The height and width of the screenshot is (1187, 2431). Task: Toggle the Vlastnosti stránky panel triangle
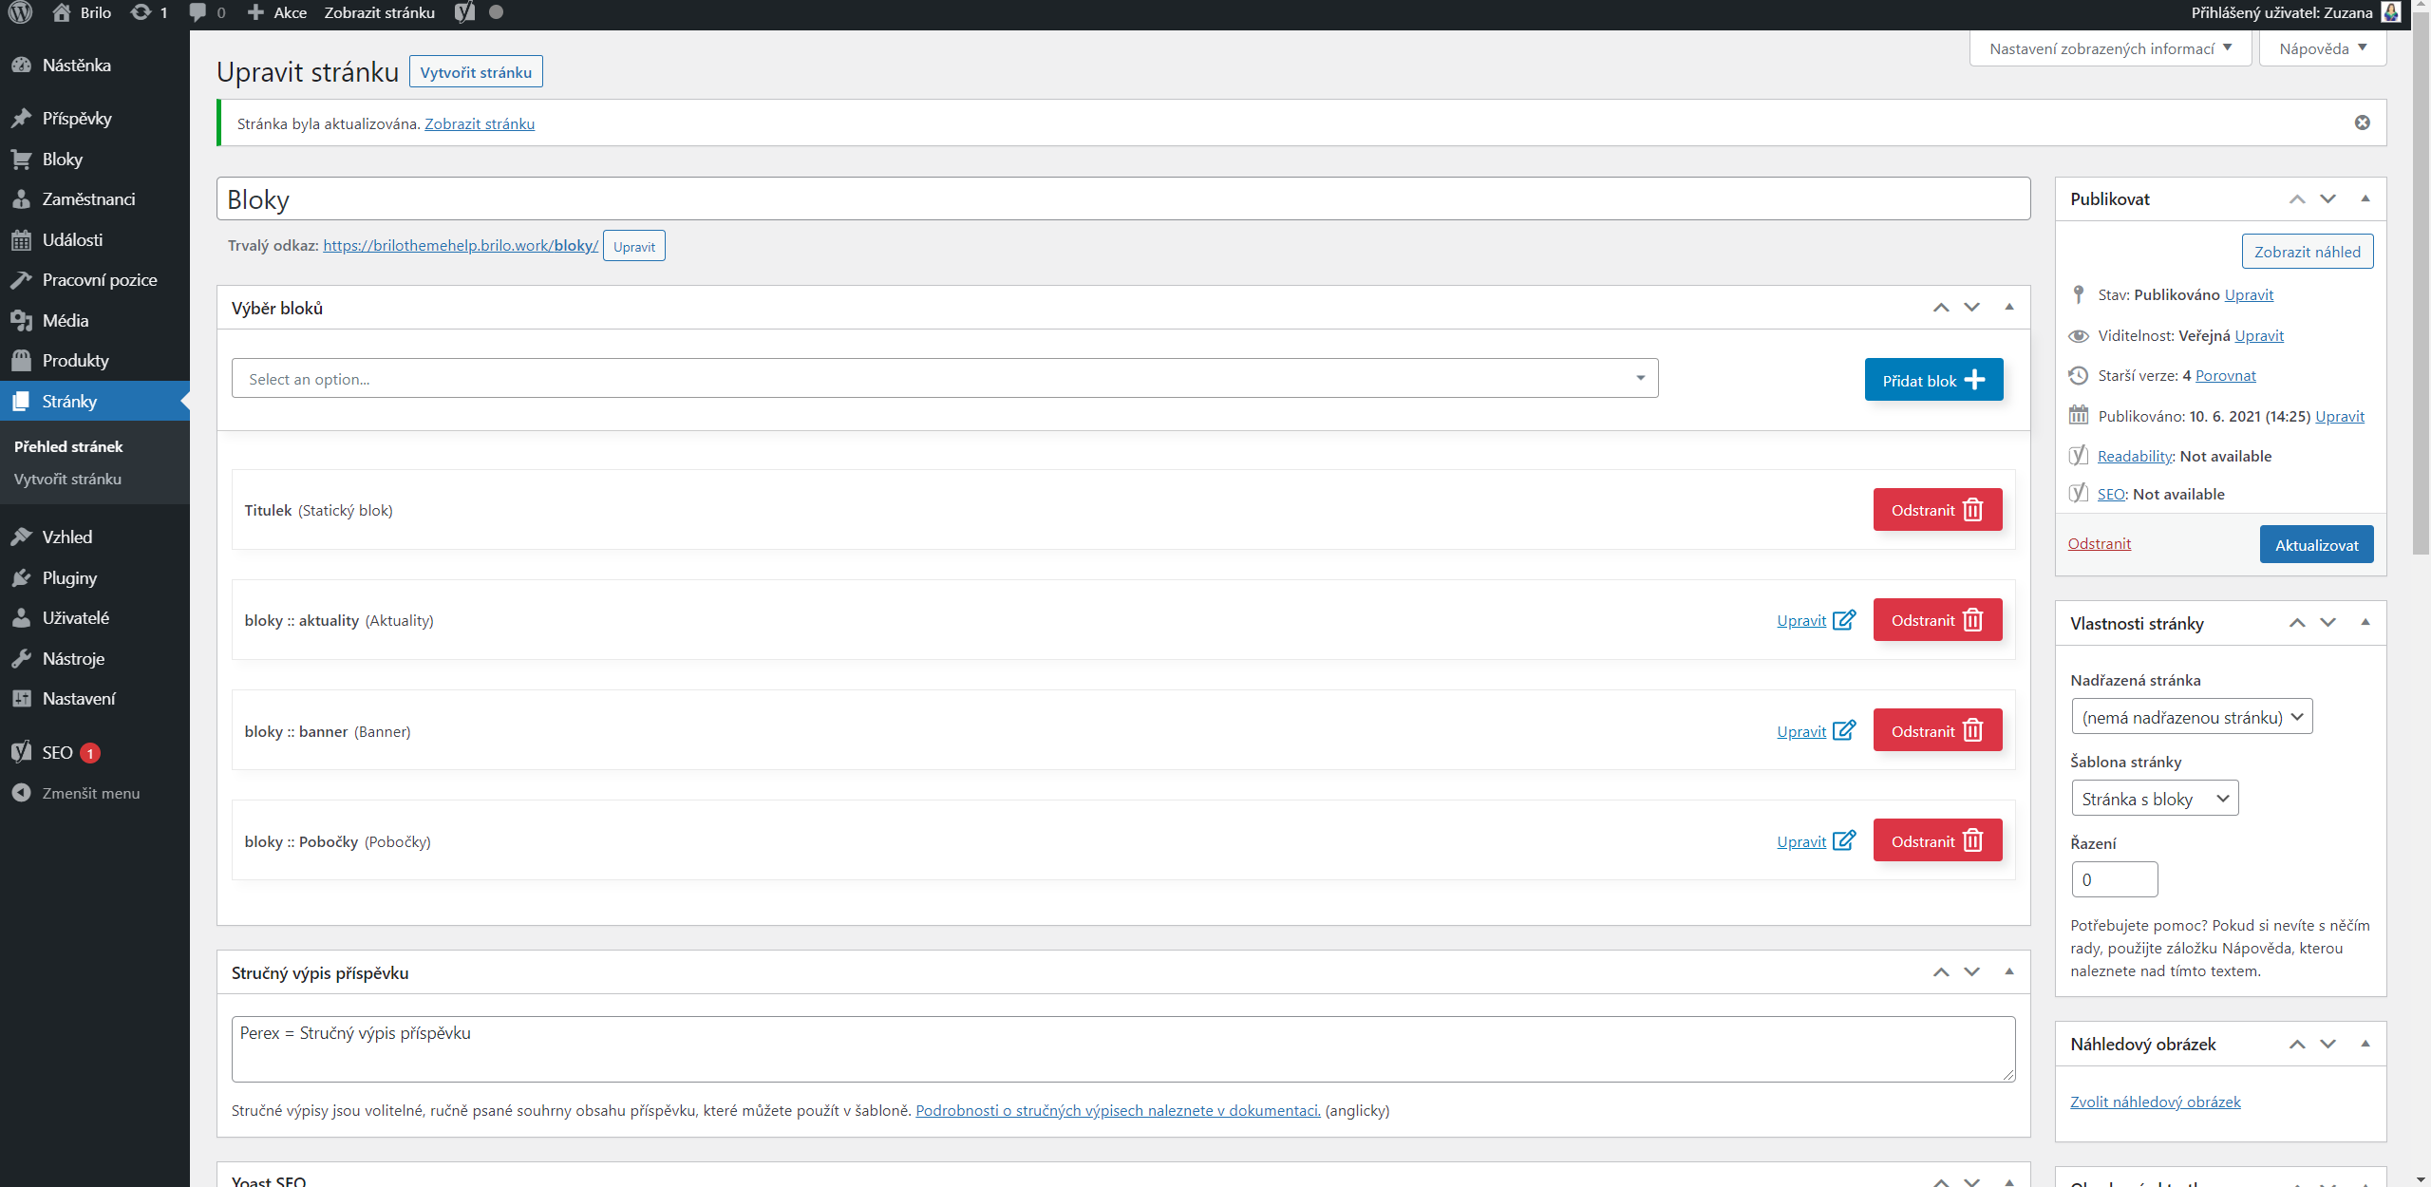point(2365,622)
